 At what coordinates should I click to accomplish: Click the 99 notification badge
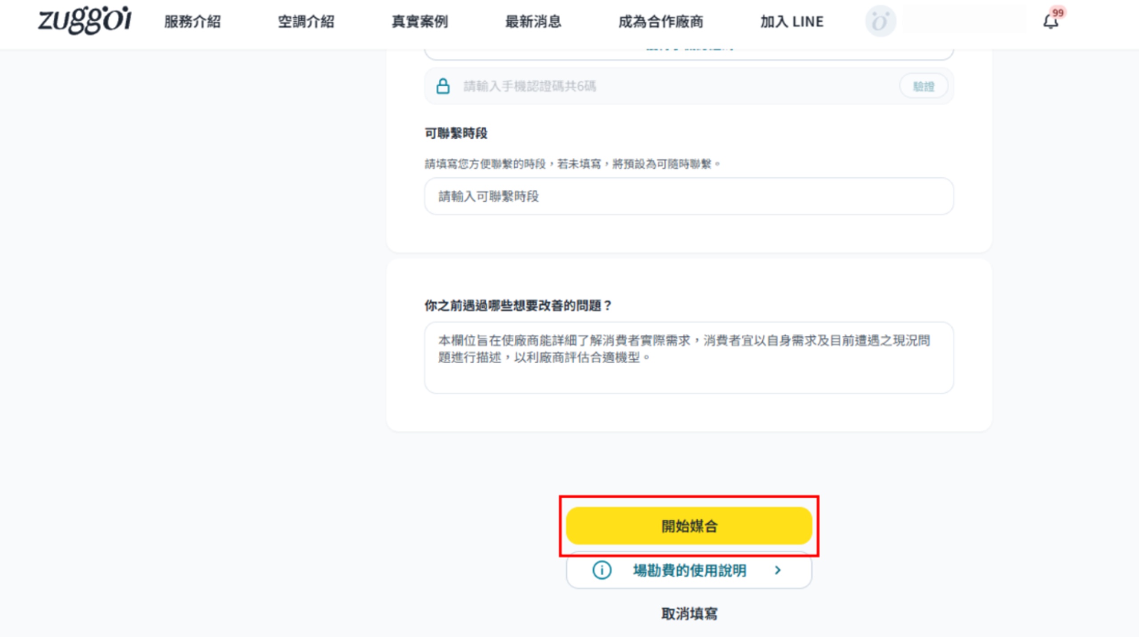(x=1058, y=13)
